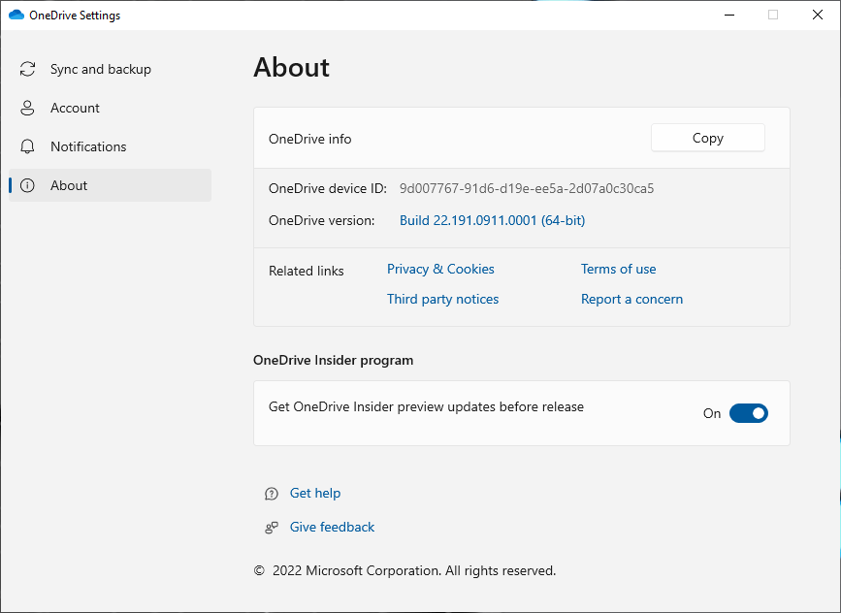Open the Give feedback text link
Image resolution: width=841 pixels, height=613 pixels.
tap(332, 527)
